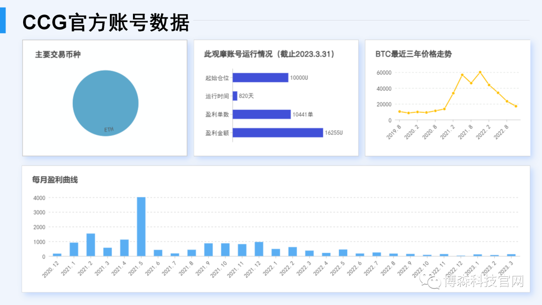Image resolution: width=542 pixels, height=305 pixels.
Task: Click the 2022.5 monthly profit bar
Action: (343, 253)
